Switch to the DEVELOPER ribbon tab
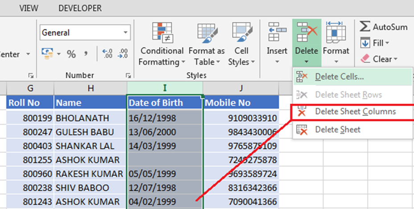The image size is (414, 209). pyautogui.click(x=80, y=8)
